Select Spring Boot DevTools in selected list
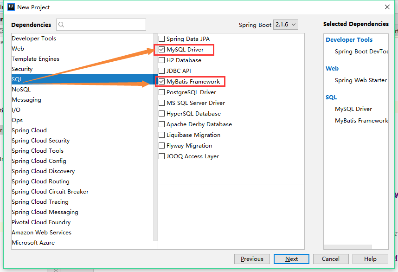Viewport: 398px width, 272px height. [361, 52]
